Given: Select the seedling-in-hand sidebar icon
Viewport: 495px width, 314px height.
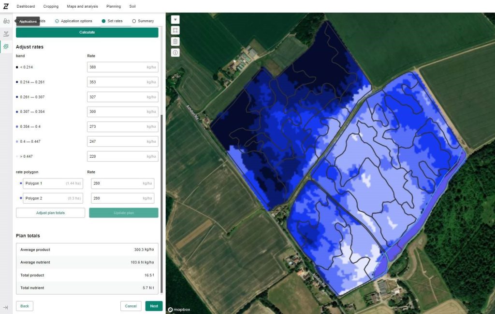Looking at the screenshot, I should point(6,34).
